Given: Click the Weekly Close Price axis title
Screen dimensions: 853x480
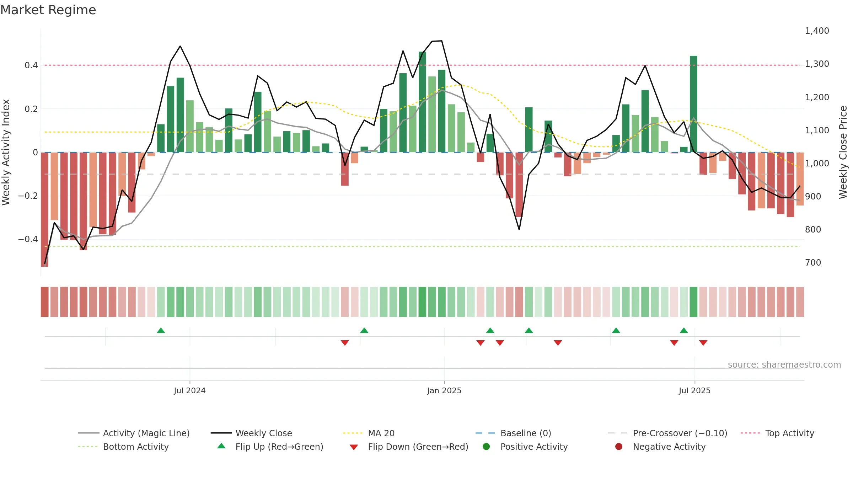Looking at the screenshot, I should tap(843, 152).
